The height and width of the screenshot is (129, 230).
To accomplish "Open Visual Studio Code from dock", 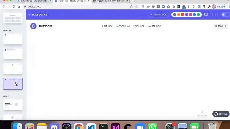I will pos(91,126).
